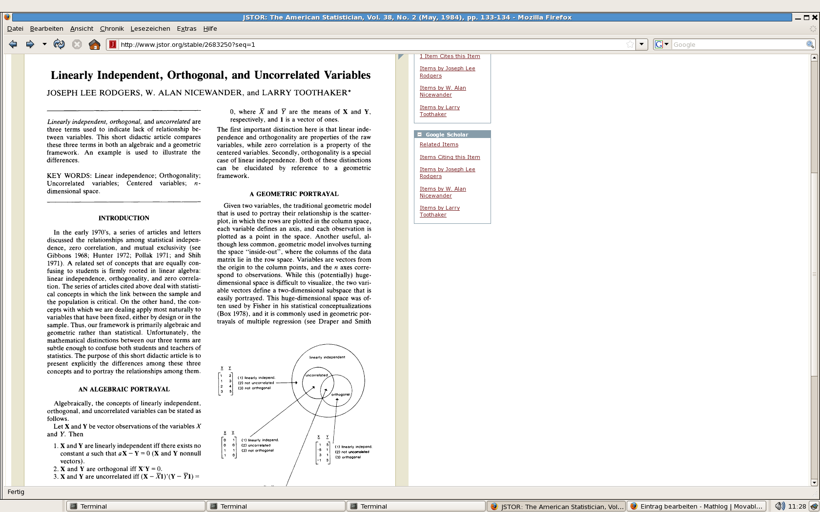This screenshot has width=820, height=512.
Task: Open the Chronik menu
Action: pyautogui.click(x=112, y=29)
